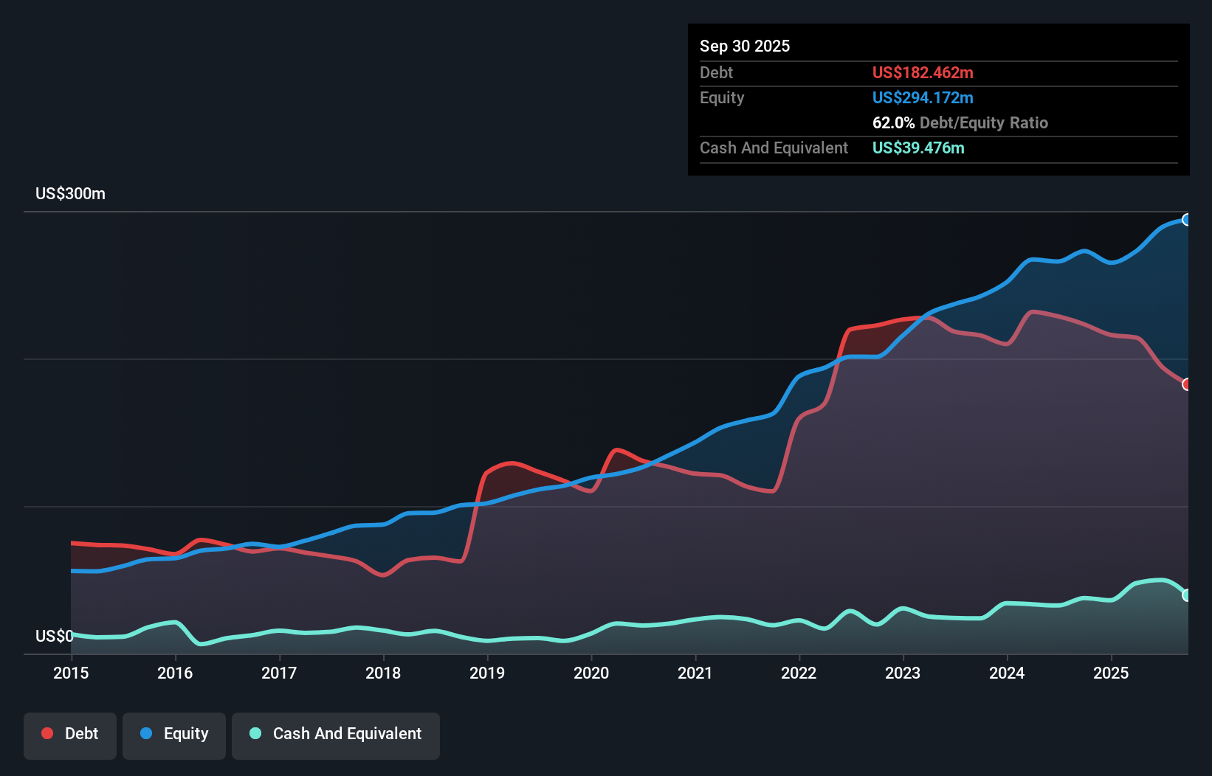The image size is (1212, 776).
Task: Click the 2015 x-axis label
Action: [x=71, y=673]
